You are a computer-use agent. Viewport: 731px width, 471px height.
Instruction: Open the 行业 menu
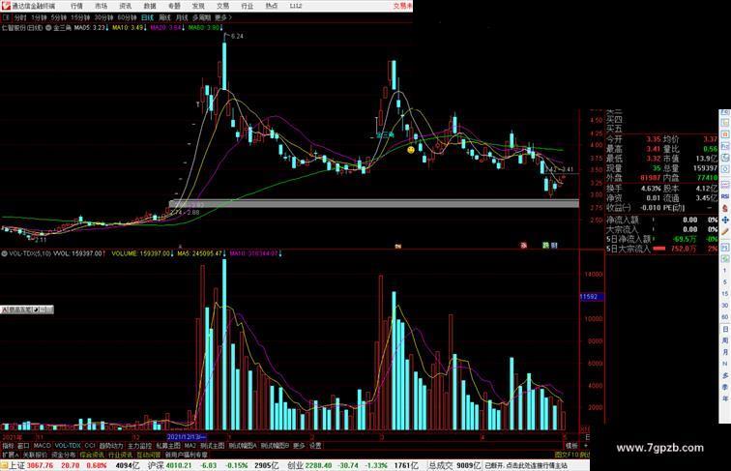[x=248, y=6]
